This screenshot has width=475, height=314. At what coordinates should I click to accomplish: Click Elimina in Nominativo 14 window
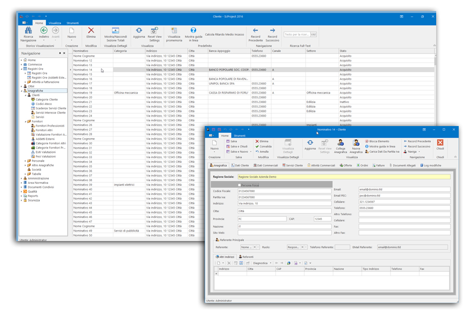click(x=262, y=141)
